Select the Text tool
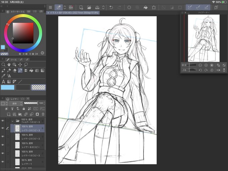 click(x=3, y=81)
